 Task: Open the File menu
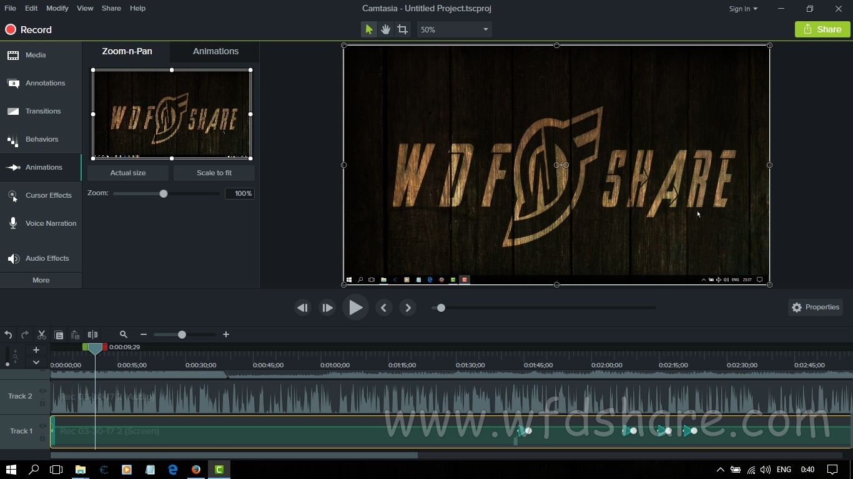(10, 8)
